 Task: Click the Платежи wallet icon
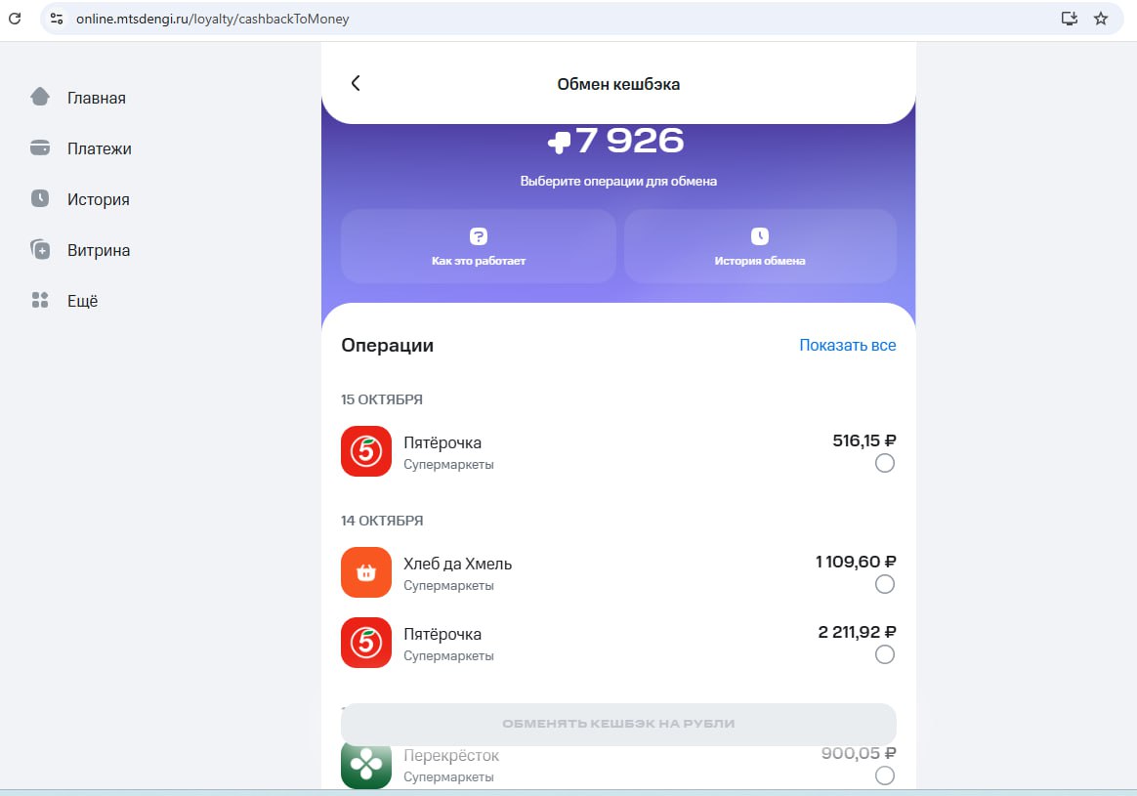click(40, 148)
